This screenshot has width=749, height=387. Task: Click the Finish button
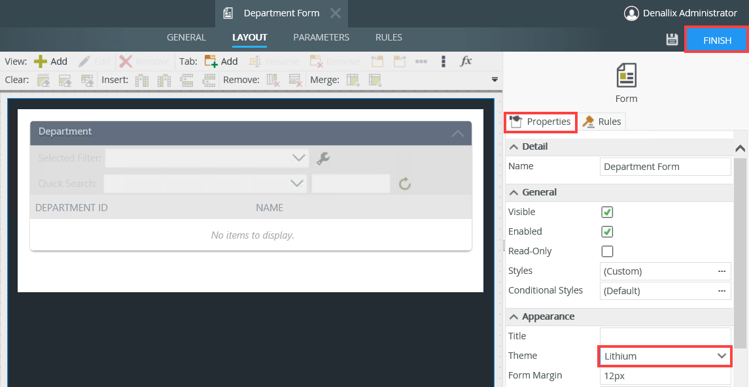(x=717, y=41)
